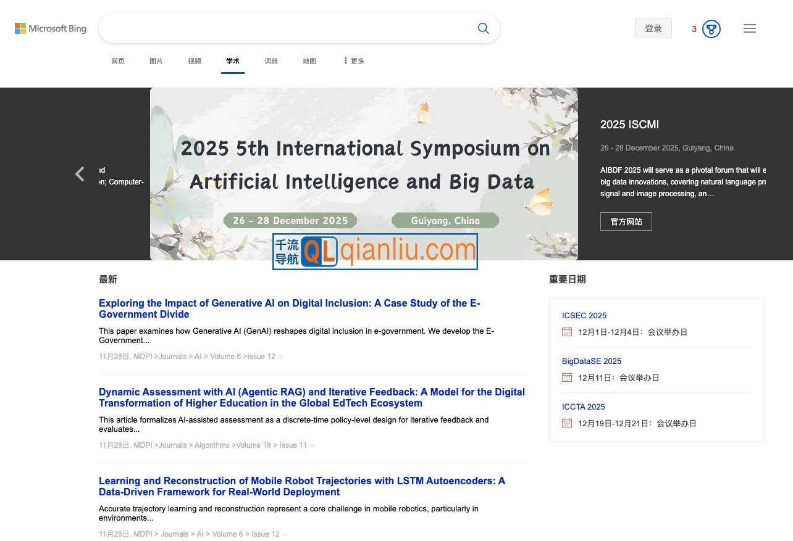The height and width of the screenshot is (541, 793).
Task: Open the ICSEC 2025 conference link
Action: (584, 315)
